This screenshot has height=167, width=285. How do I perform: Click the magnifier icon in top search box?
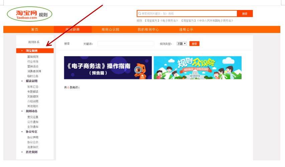click(139, 14)
